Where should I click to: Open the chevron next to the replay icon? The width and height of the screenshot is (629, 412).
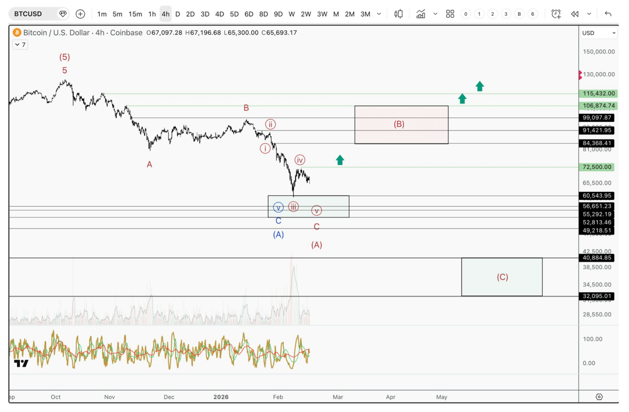pos(589,14)
